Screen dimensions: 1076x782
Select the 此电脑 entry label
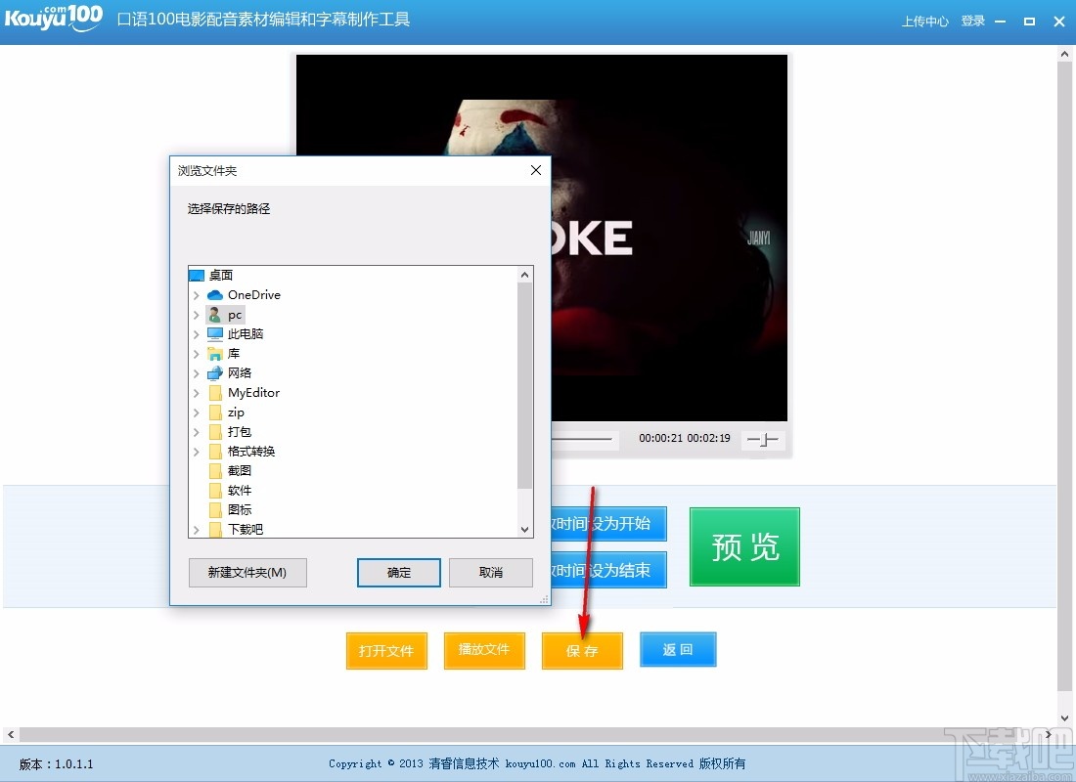246,334
